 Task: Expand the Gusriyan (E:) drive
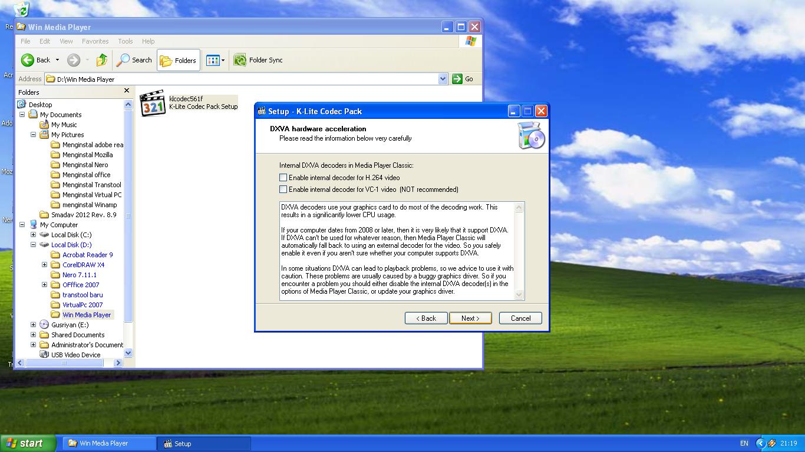pyautogui.click(x=34, y=325)
